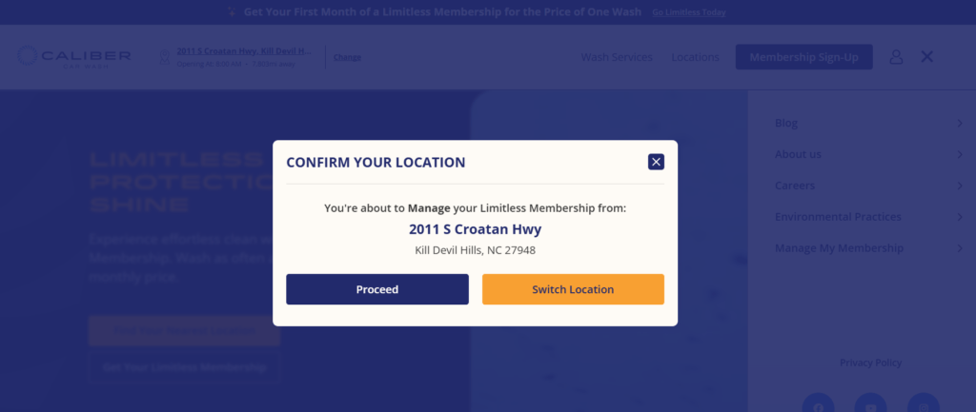976x412 pixels.
Task: Expand the Blog chevron arrow
Action: [x=960, y=123]
